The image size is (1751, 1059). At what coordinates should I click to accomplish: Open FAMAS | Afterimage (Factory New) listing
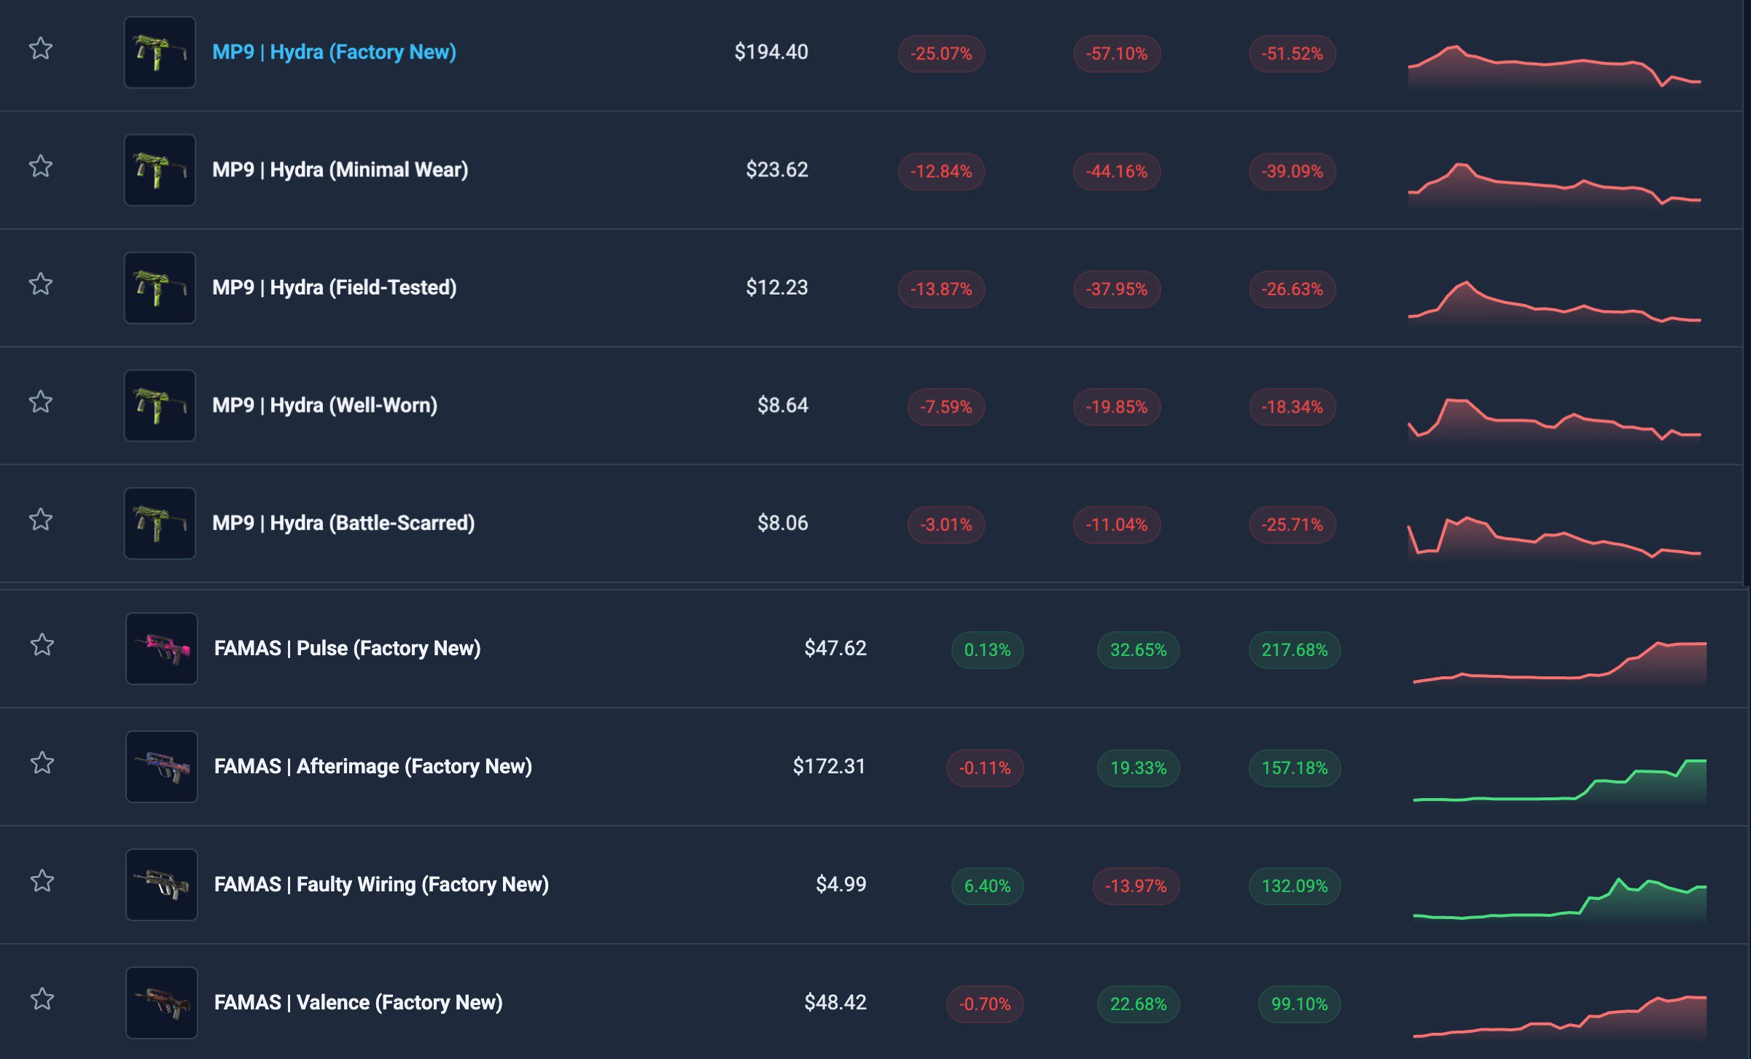[x=373, y=767]
